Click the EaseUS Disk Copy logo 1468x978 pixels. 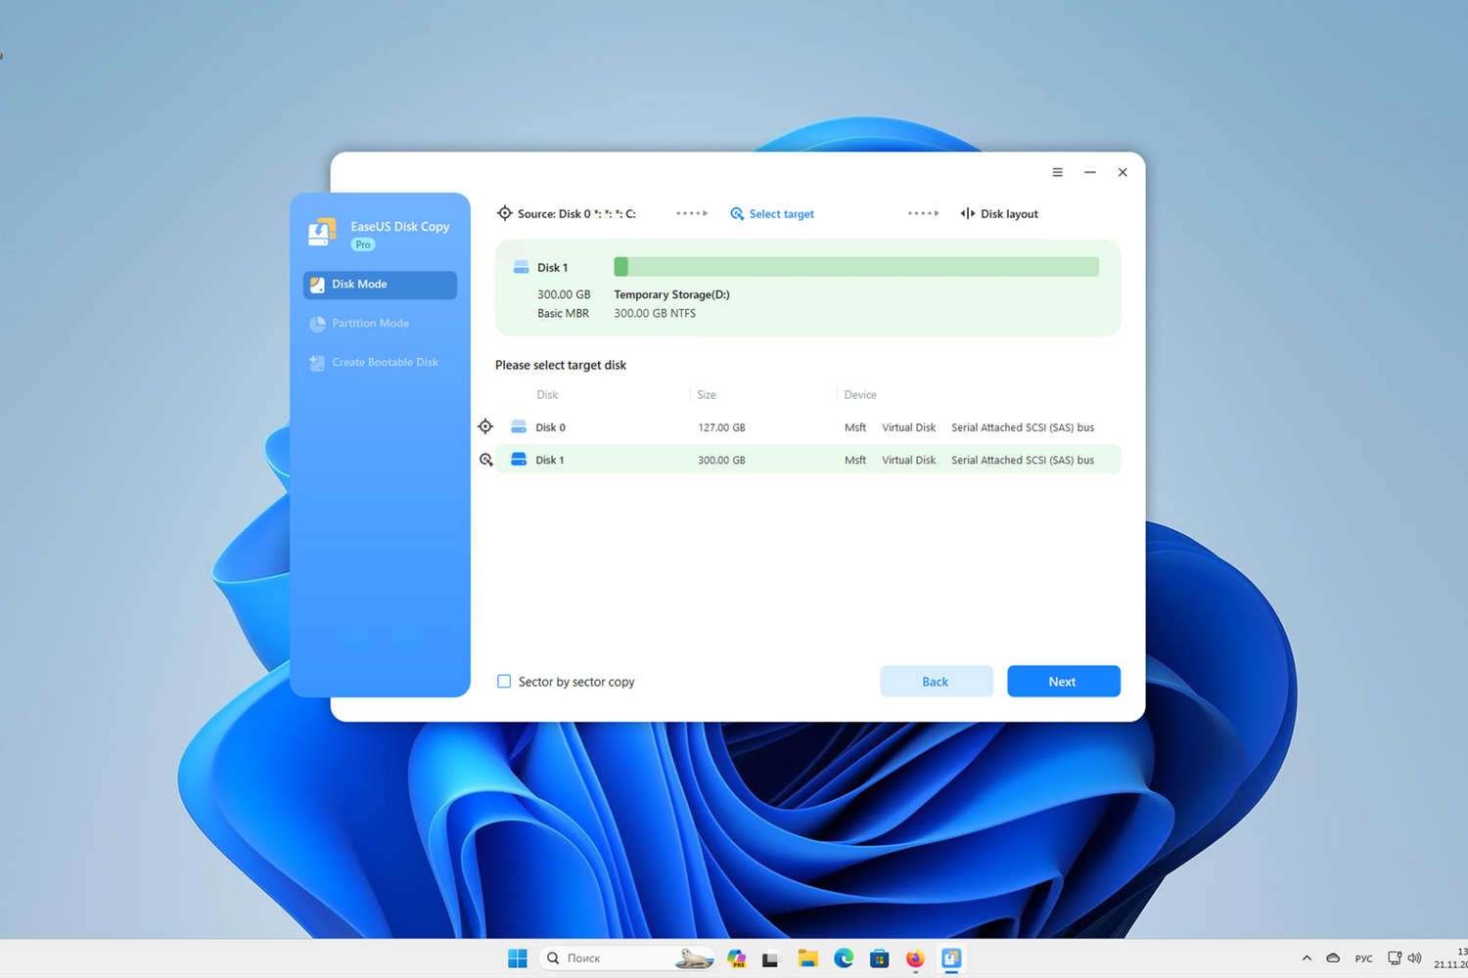pyautogui.click(x=321, y=232)
